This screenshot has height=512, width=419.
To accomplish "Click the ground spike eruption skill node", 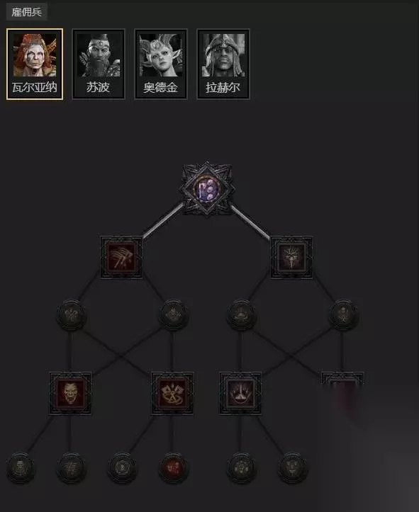I will [240, 393].
